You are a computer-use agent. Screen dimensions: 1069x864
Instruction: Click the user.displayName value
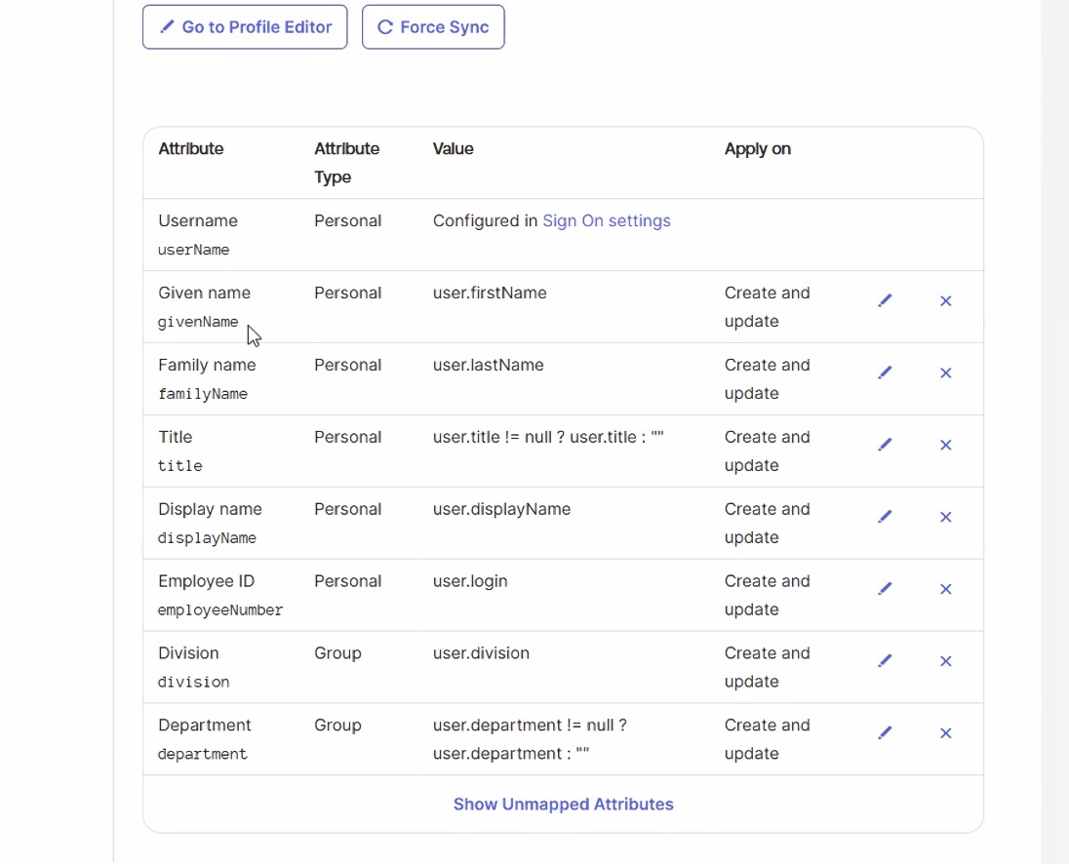click(501, 509)
